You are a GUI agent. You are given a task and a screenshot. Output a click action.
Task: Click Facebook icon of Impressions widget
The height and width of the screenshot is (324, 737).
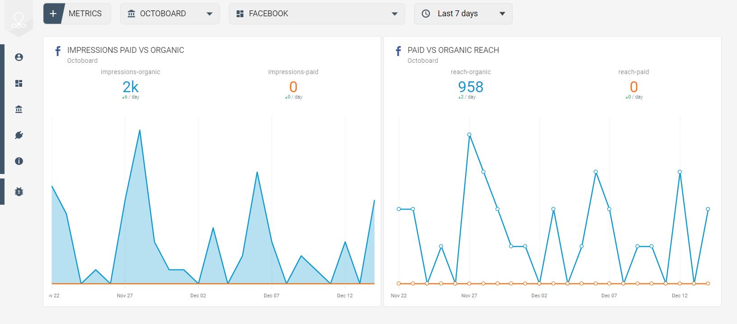(58, 51)
